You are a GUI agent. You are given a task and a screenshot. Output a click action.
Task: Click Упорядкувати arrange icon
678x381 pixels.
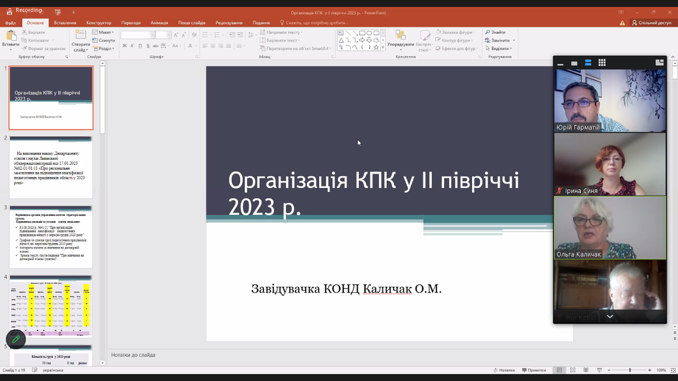[x=400, y=36]
